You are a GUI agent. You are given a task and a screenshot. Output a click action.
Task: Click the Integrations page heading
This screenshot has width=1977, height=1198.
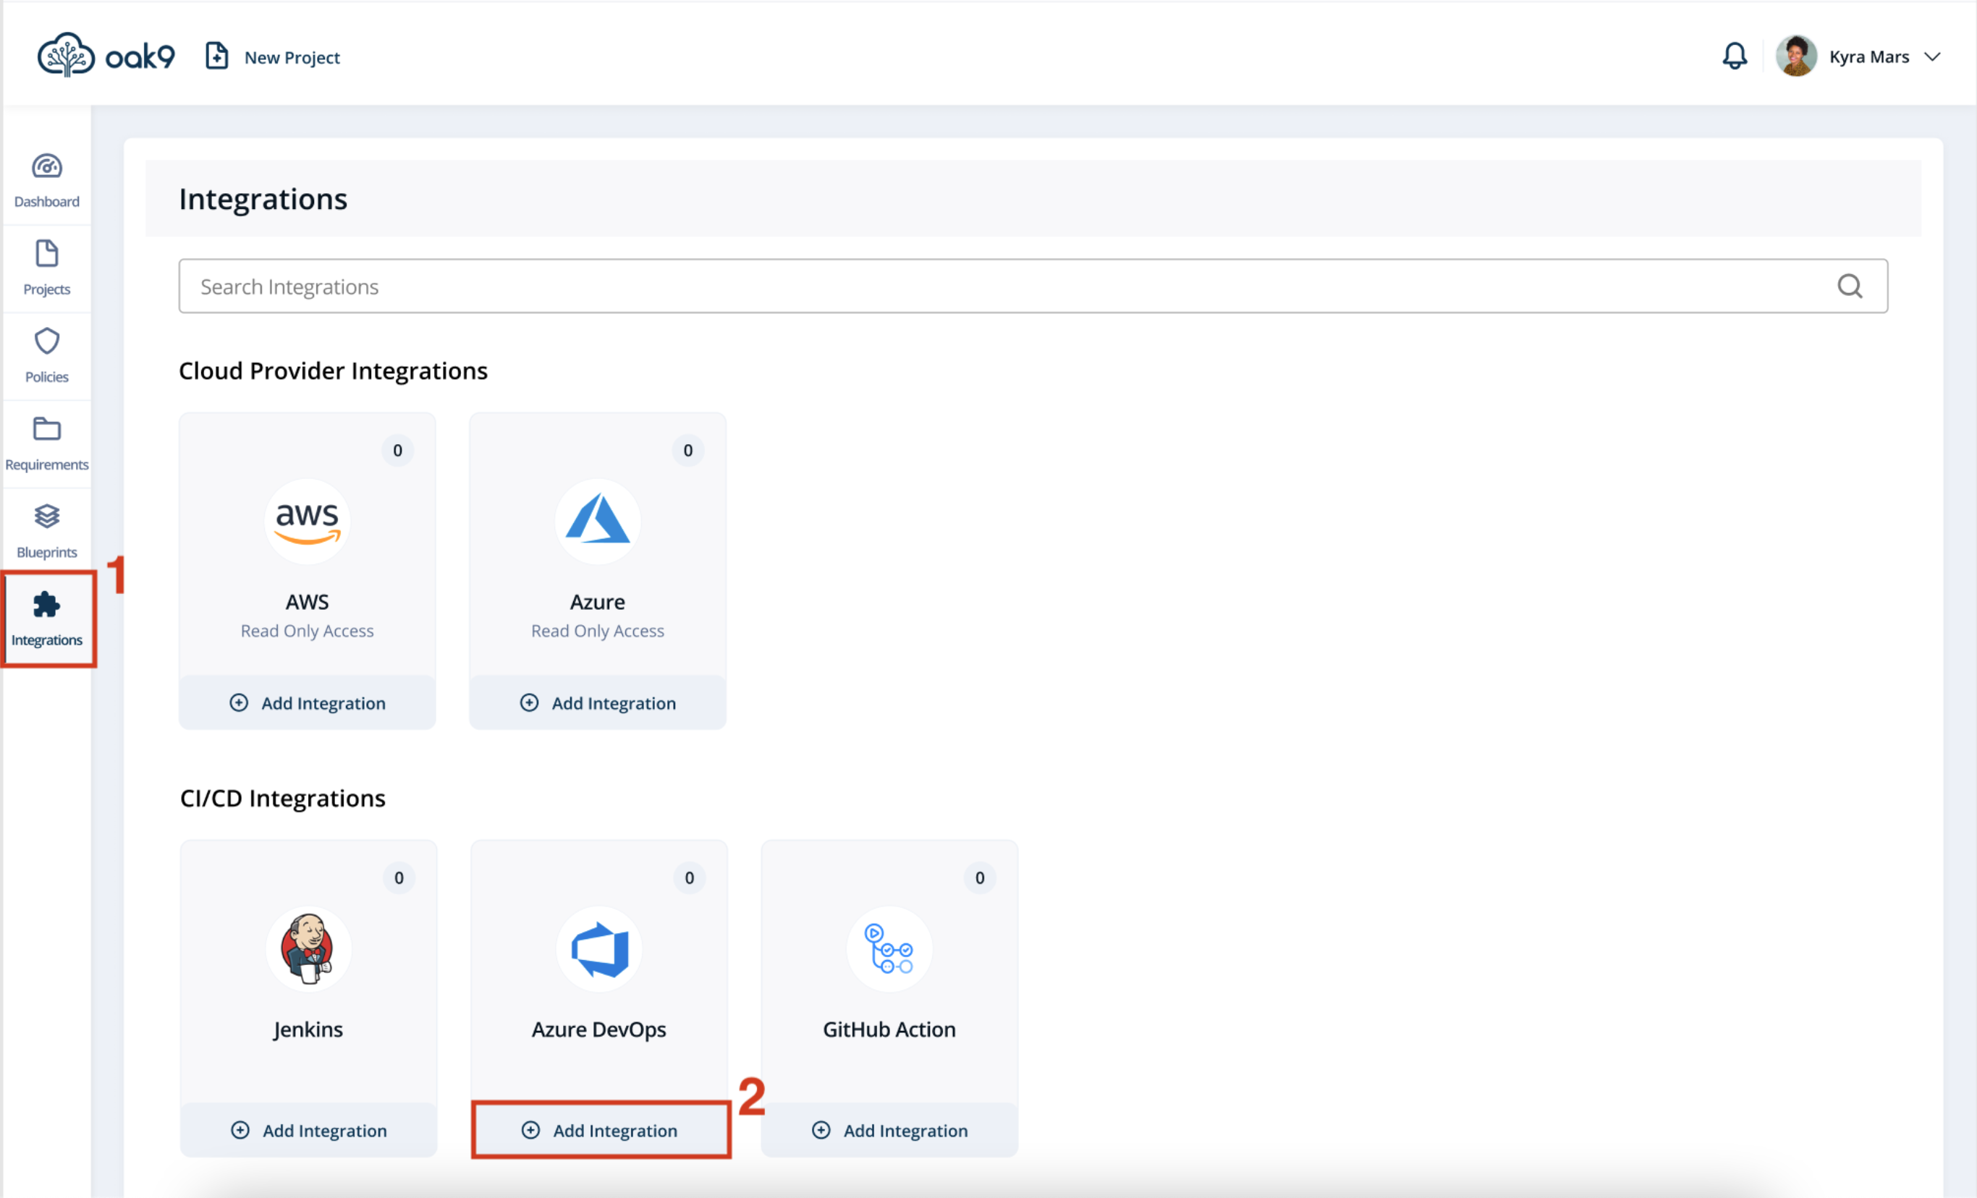coord(263,199)
